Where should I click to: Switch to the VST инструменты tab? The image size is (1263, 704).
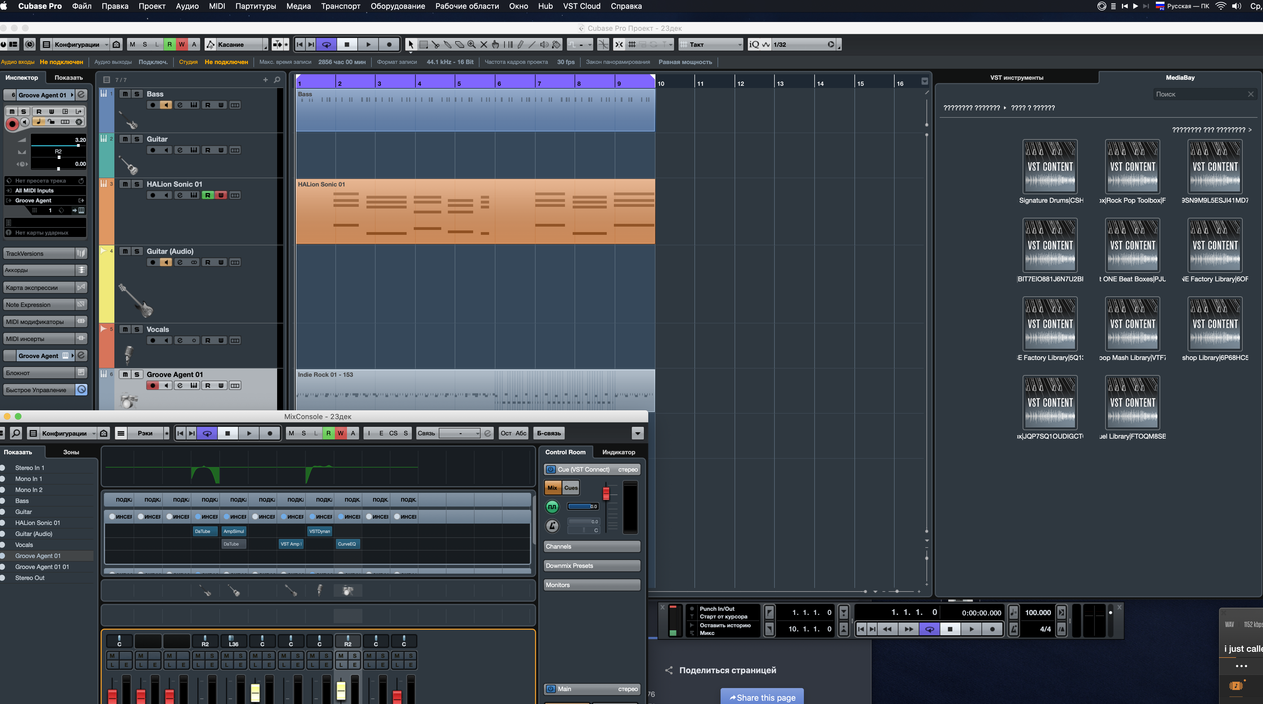[x=1016, y=78]
